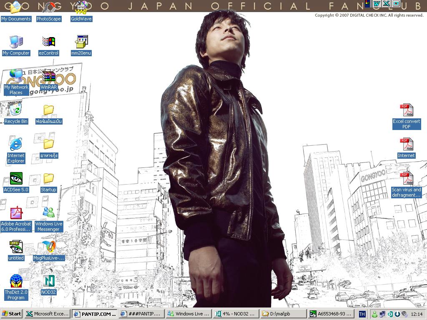Select the ฟอร์มต้นฉบับ folder
Image resolution: width=427 pixels, height=320 pixels.
coord(49,114)
